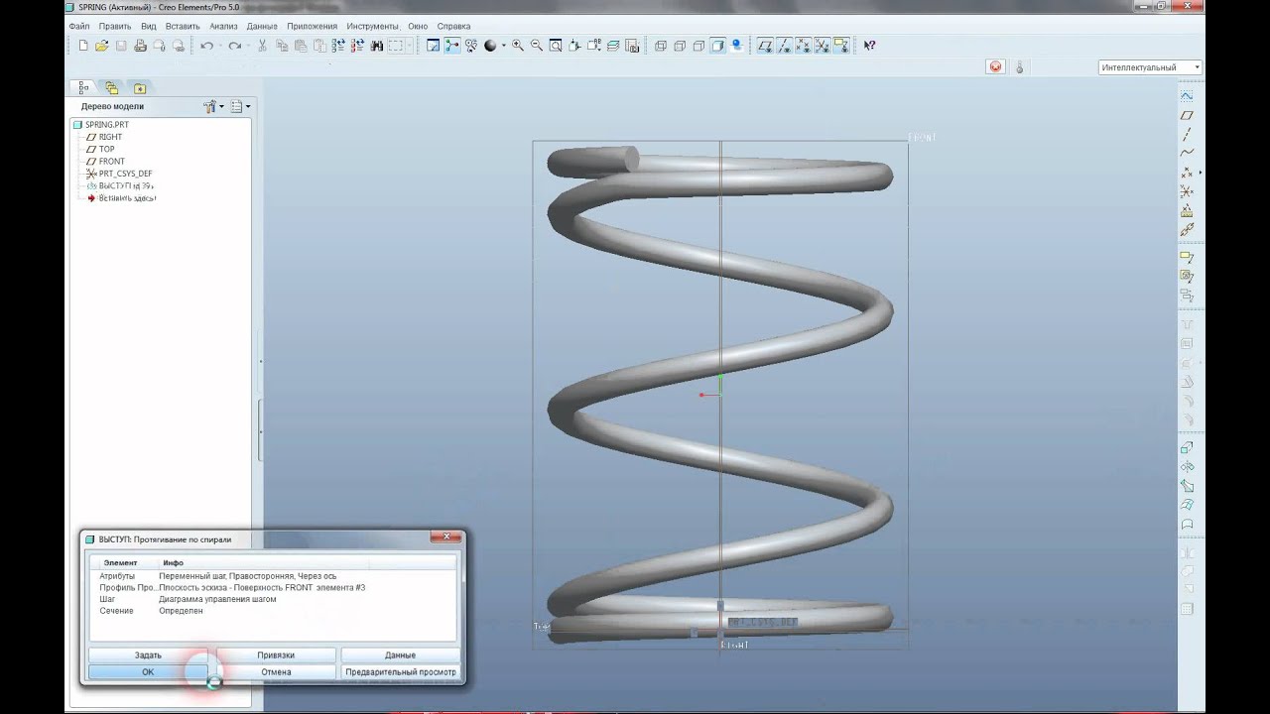The width and height of the screenshot is (1270, 714).
Task: Select the Boundary Blend tool
Action: click(x=1186, y=505)
